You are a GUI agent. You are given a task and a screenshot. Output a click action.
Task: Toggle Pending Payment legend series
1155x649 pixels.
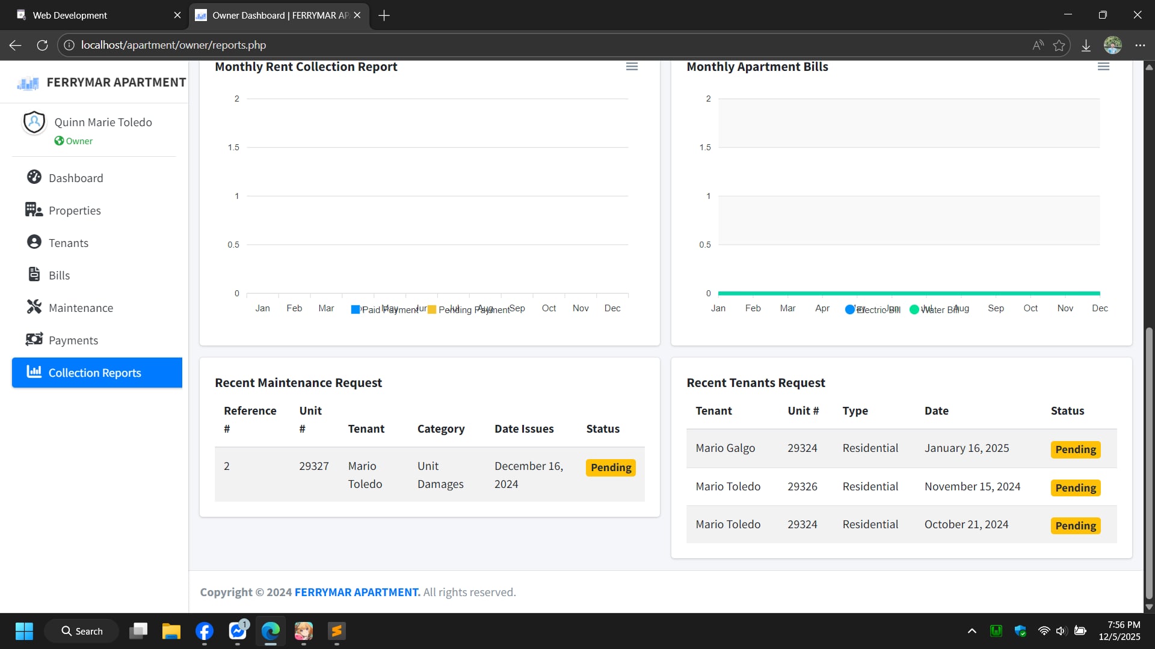tap(472, 309)
